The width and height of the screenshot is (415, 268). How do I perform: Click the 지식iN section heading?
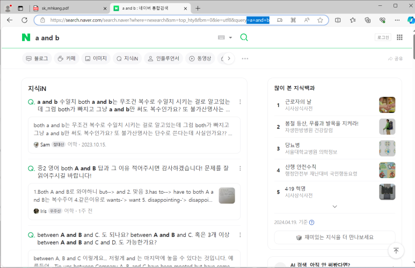pos(37,89)
